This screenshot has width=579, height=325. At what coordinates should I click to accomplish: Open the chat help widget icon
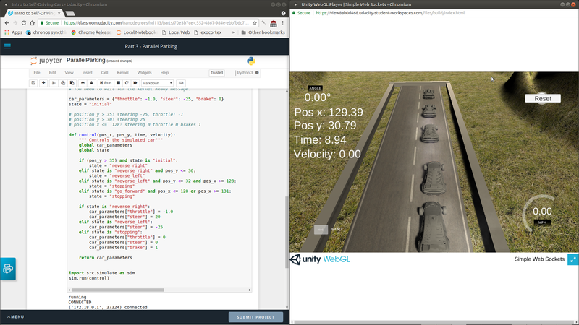8,269
